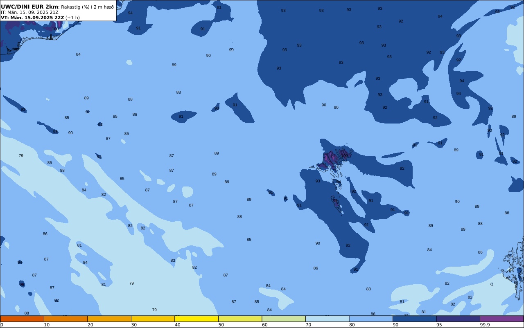Image resolution: width=524 pixels, height=328 pixels.
Task: Click the '70' legend tick label
Action: pyautogui.click(x=308, y=325)
